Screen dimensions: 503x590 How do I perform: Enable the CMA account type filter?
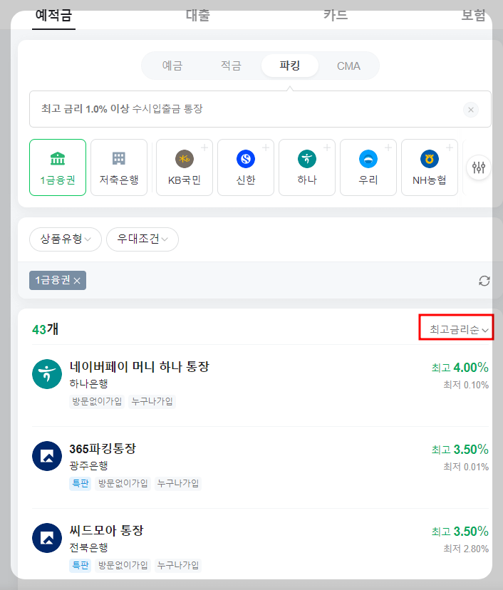(348, 65)
